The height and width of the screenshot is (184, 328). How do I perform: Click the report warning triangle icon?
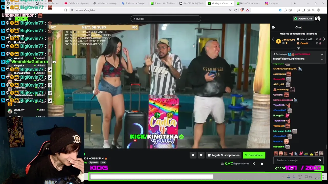coord(262,164)
